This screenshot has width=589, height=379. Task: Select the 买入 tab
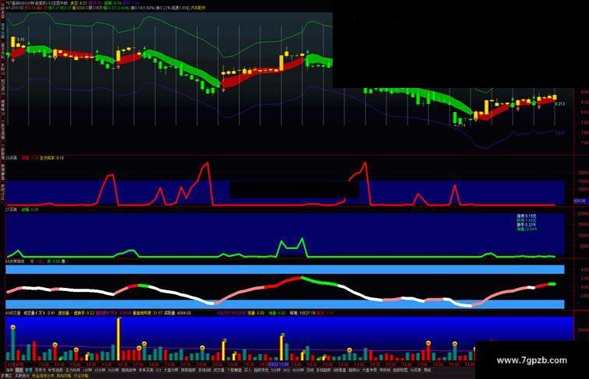point(248,370)
